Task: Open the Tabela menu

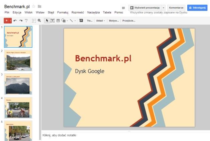Action: (107, 12)
